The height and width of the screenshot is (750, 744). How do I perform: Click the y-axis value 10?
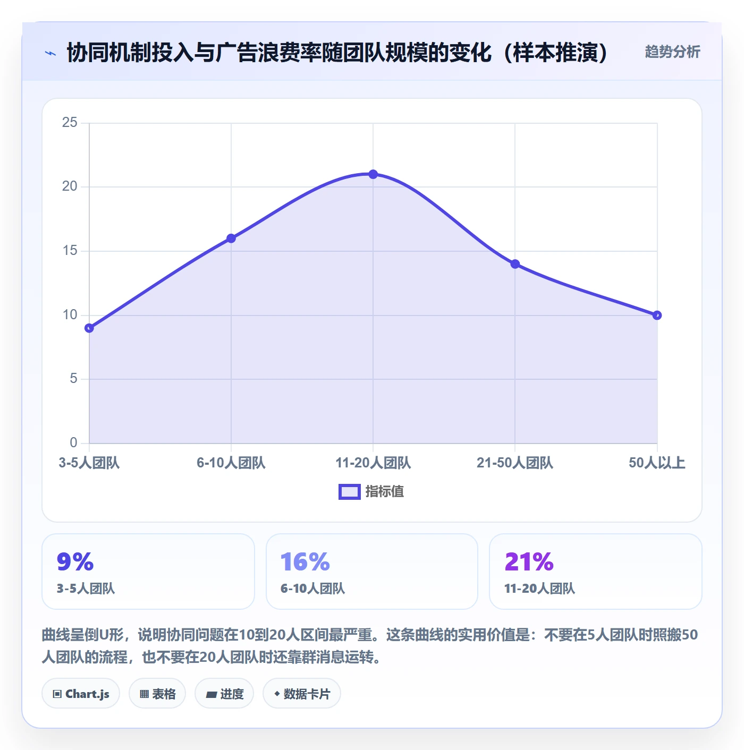pos(70,315)
